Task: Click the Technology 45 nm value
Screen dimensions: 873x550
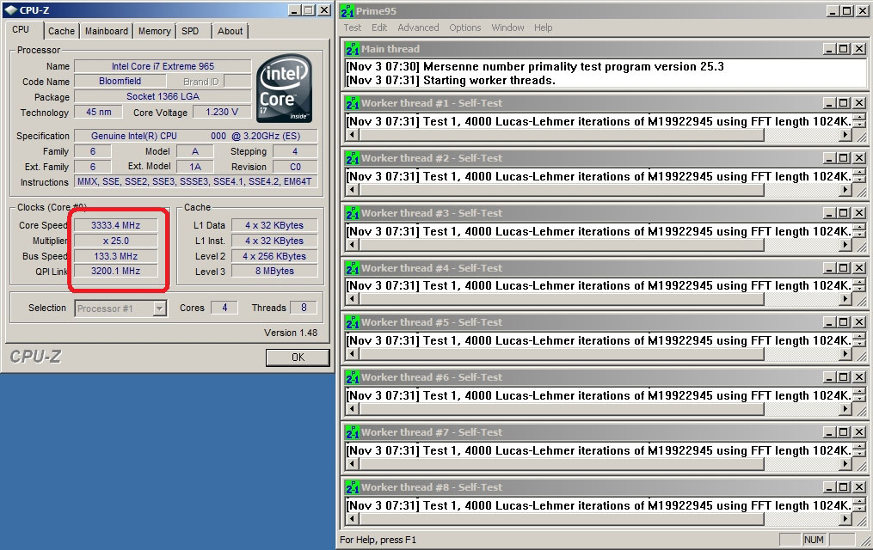Action: click(99, 112)
